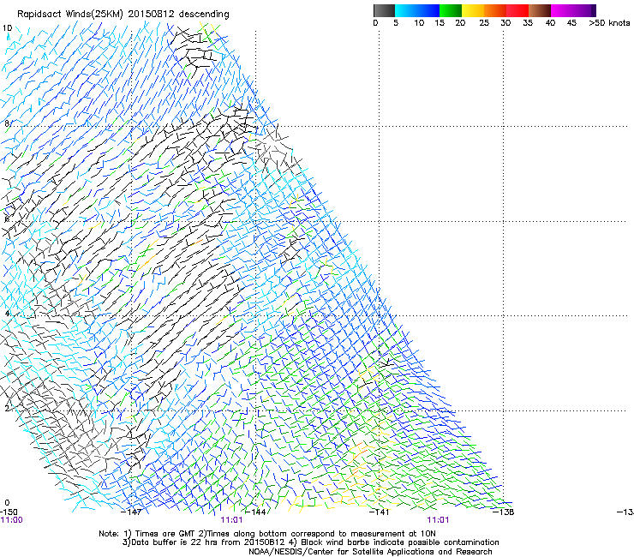Pick the gray 0-5 knots legend segment

(385, 10)
